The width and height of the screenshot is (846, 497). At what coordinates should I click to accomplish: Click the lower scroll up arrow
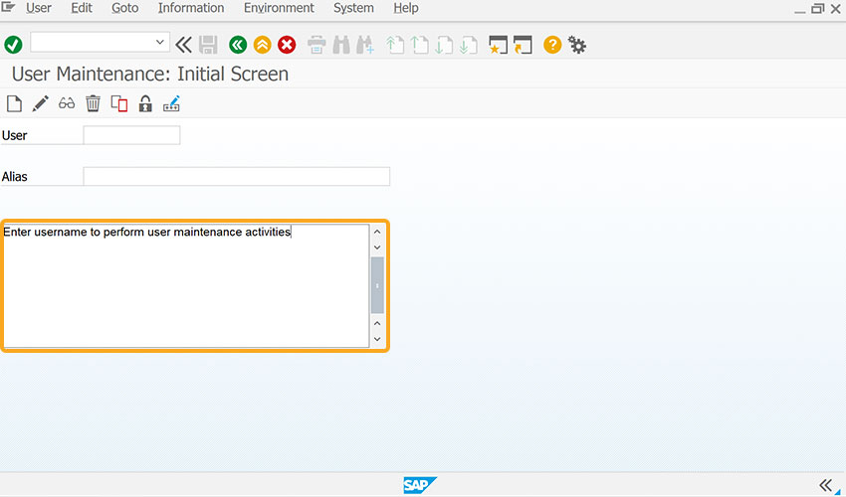(377, 323)
